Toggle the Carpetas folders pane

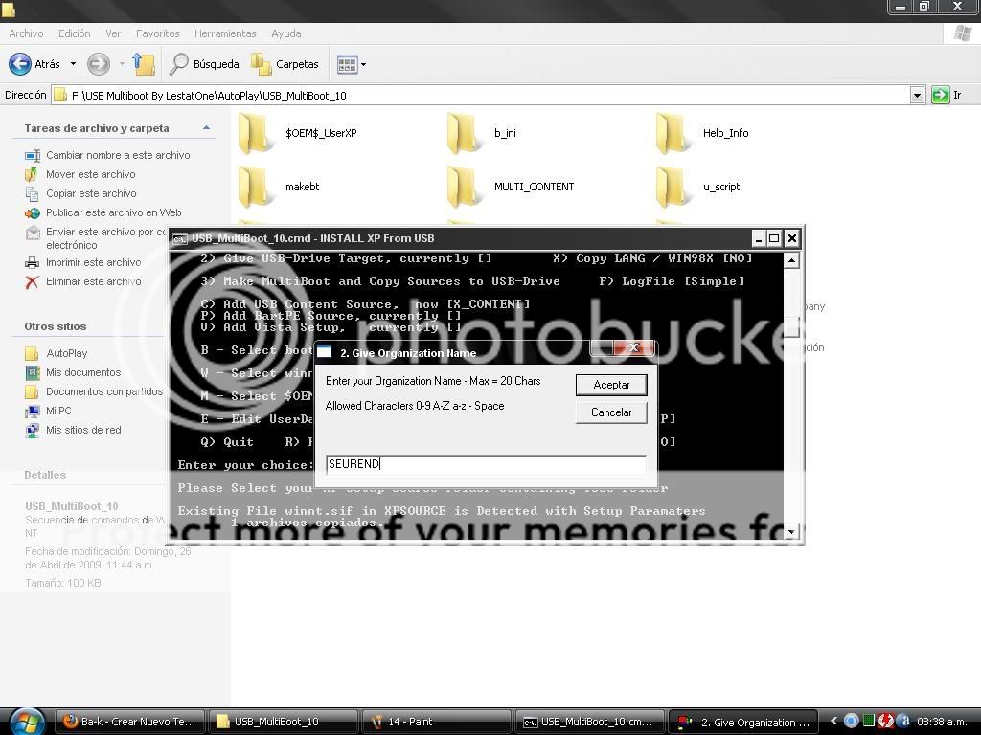[285, 64]
